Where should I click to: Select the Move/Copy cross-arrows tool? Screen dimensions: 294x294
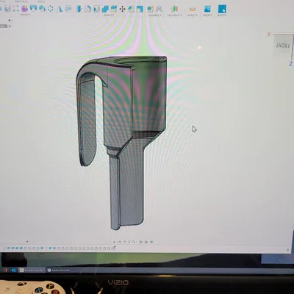coord(122,9)
